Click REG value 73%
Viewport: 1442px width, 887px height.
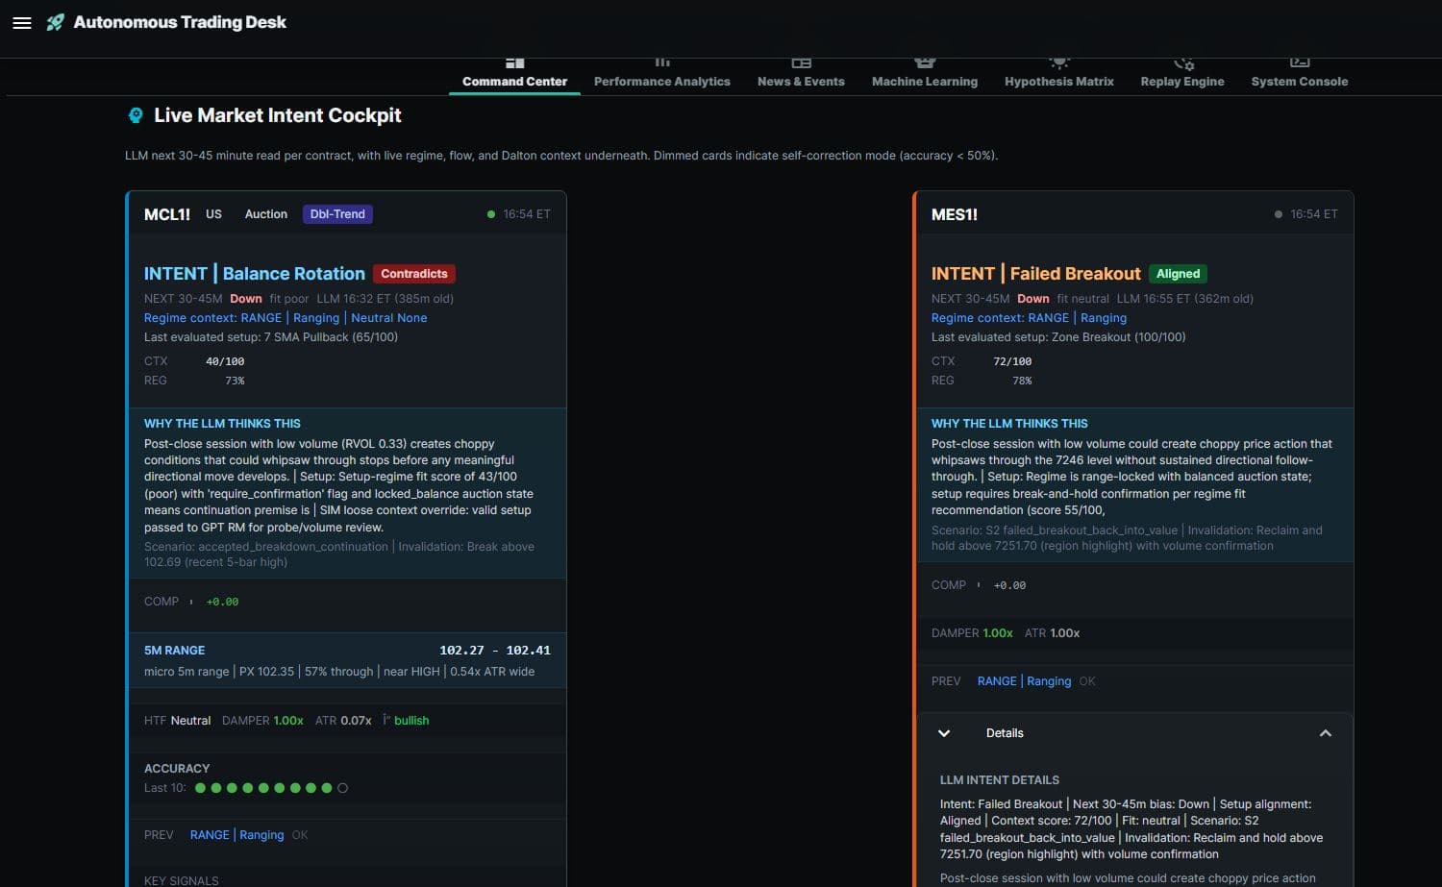(x=235, y=381)
